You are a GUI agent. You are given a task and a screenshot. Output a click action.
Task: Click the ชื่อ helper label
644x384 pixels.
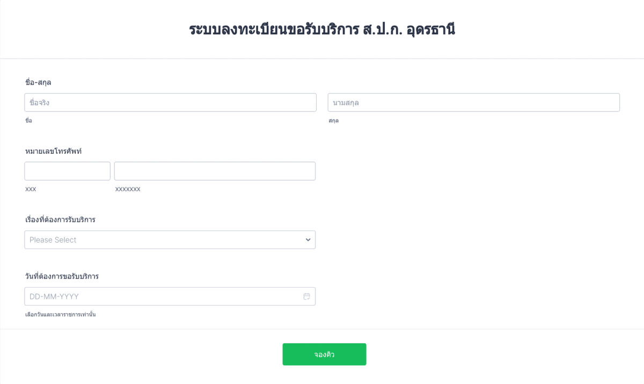28,121
